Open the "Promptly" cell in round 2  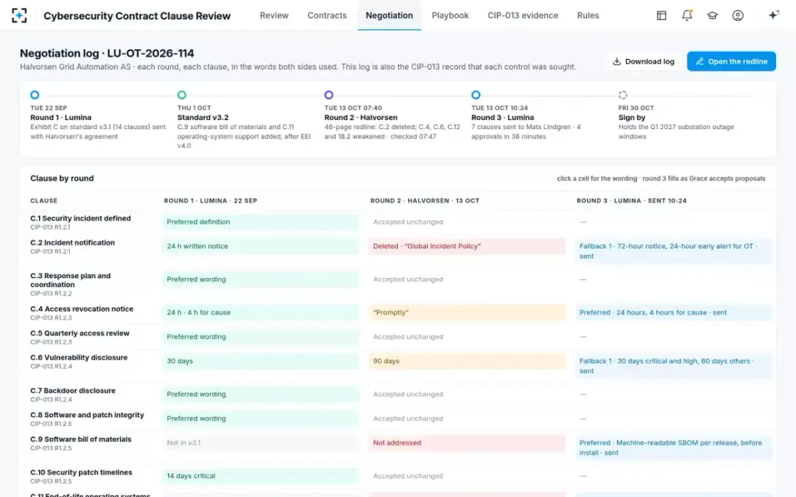(467, 313)
